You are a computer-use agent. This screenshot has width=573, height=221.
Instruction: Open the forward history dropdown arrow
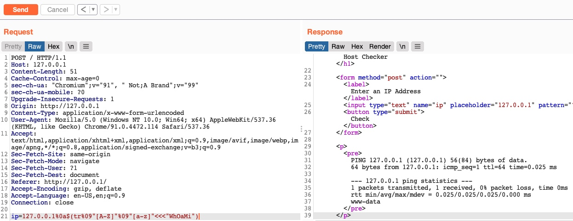pyautogui.click(x=115, y=10)
